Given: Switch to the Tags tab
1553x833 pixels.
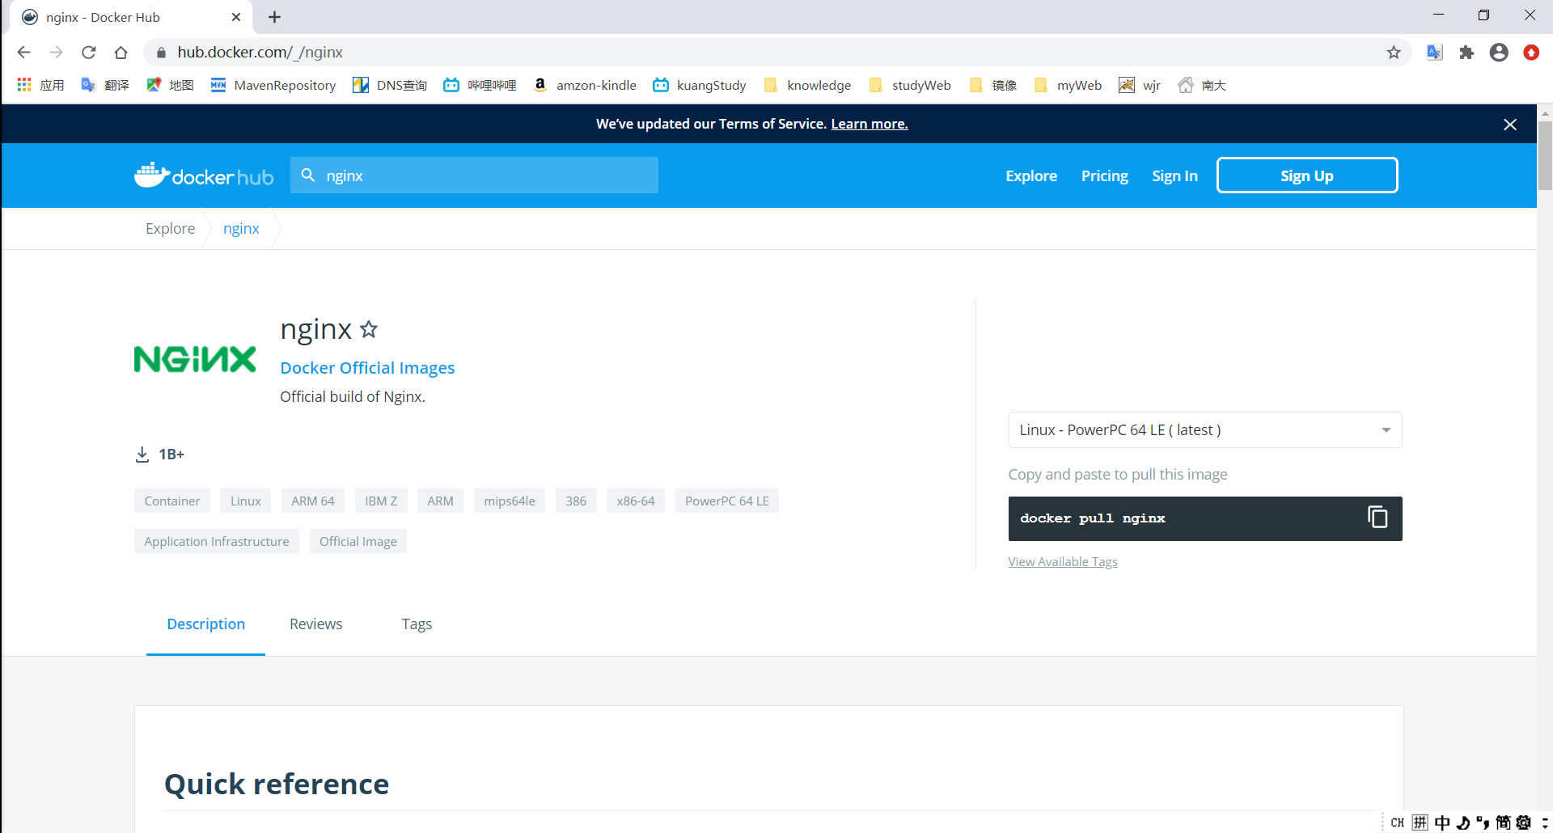Looking at the screenshot, I should [417, 624].
